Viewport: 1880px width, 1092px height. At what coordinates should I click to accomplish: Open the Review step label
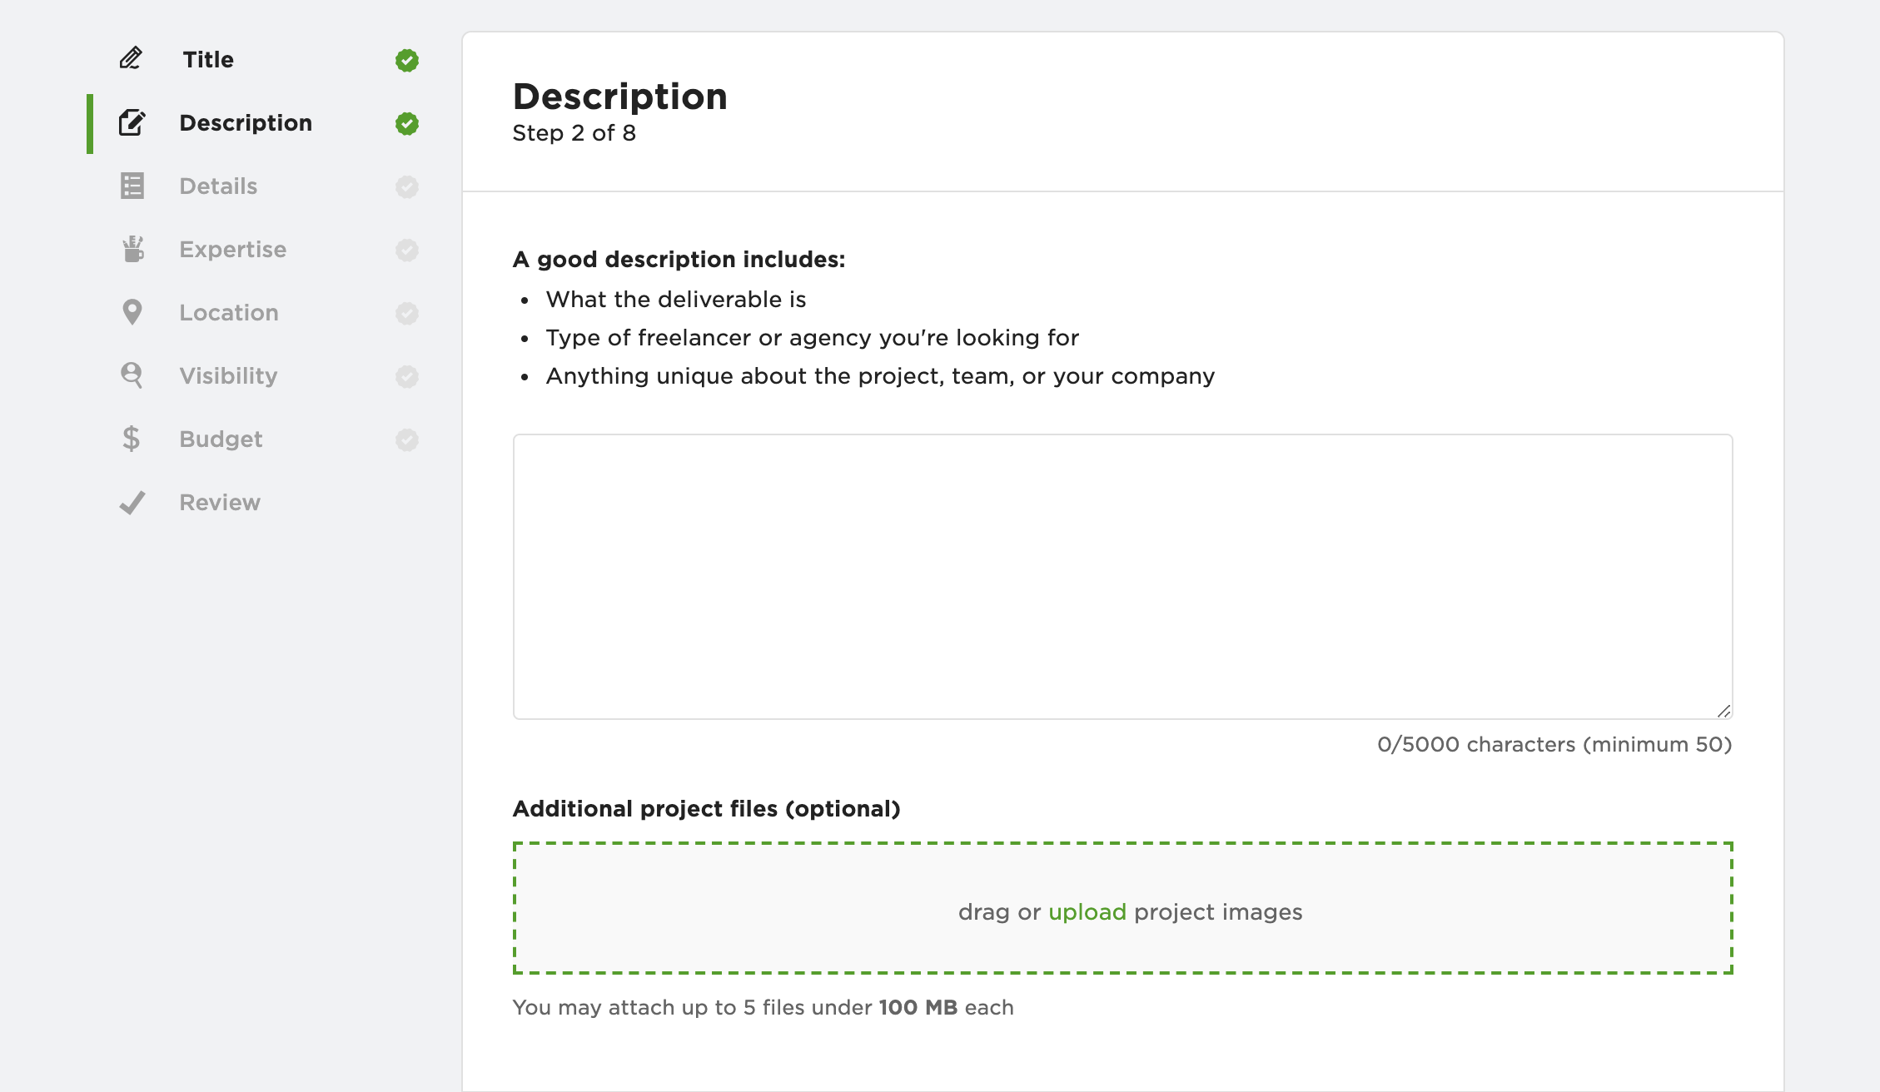(x=220, y=503)
